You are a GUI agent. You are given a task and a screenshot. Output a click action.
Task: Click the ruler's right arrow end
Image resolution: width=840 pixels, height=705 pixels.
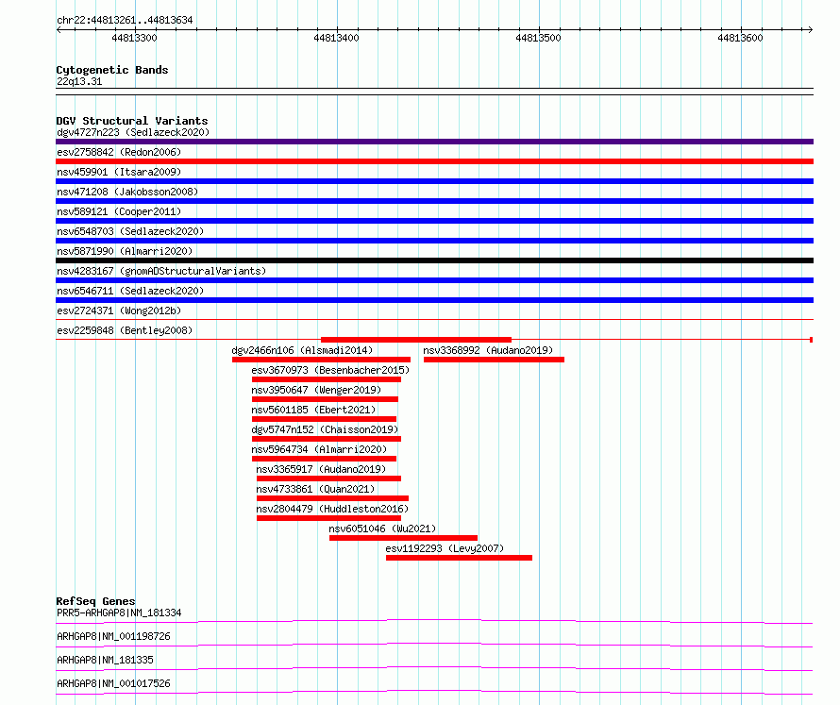(811, 30)
